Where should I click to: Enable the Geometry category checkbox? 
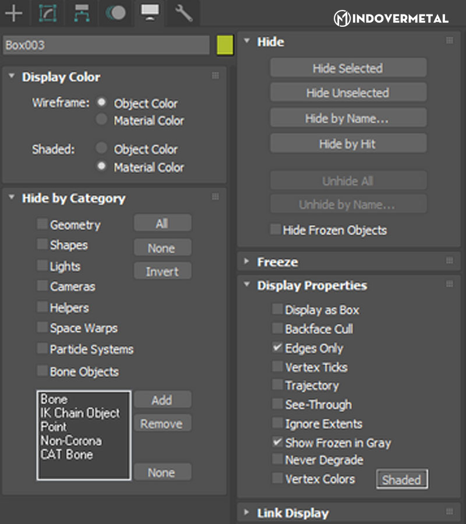point(43,224)
